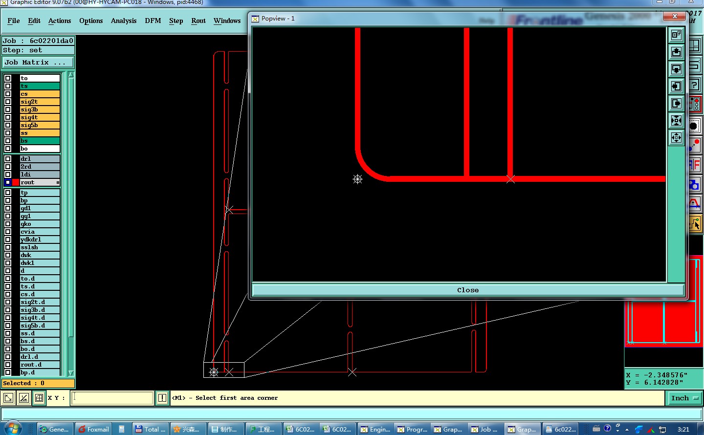704x435 pixels.
Task: Click the diagonal arrow coordinate icon
Action: pyautogui.click(x=8, y=398)
